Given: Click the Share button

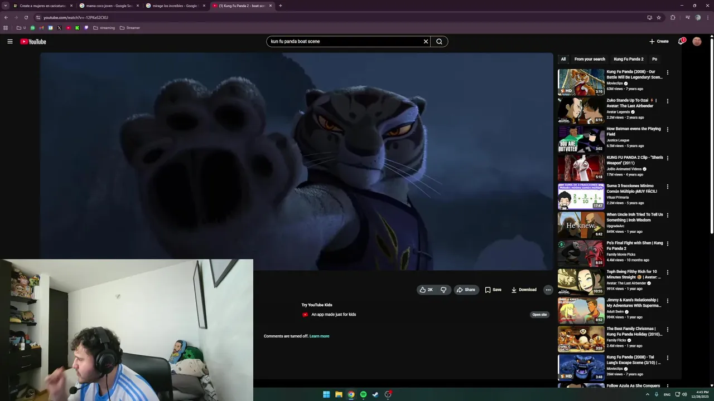Looking at the screenshot, I should click(466, 290).
